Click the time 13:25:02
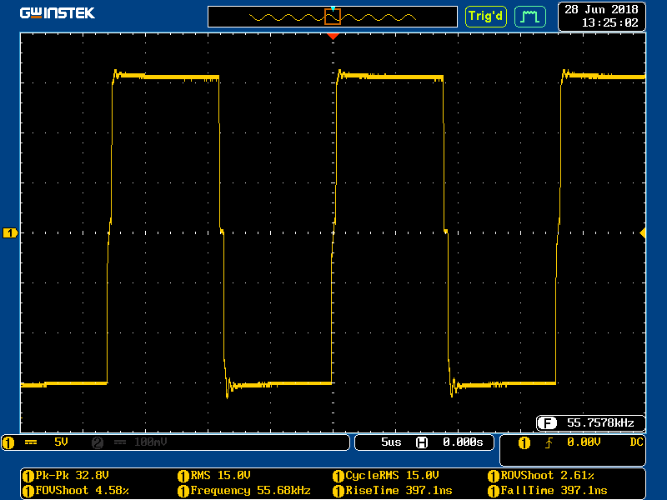667x500 pixels. coord(609,23)
